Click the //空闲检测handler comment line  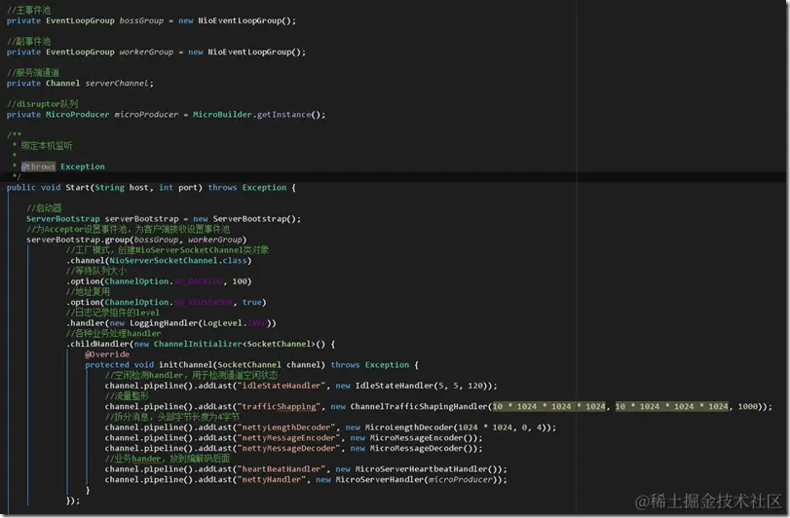[x=191, y=375]
